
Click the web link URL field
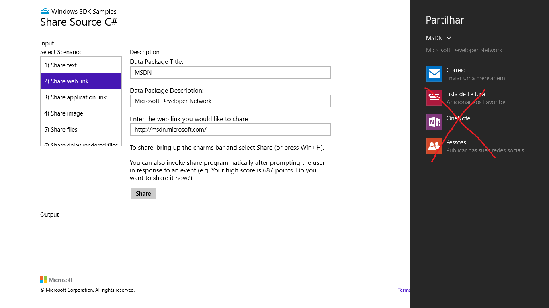coord(230,130)
